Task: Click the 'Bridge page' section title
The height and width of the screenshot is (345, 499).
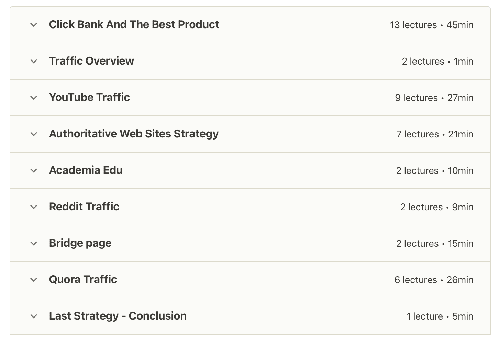Action: tap(80, 243)
